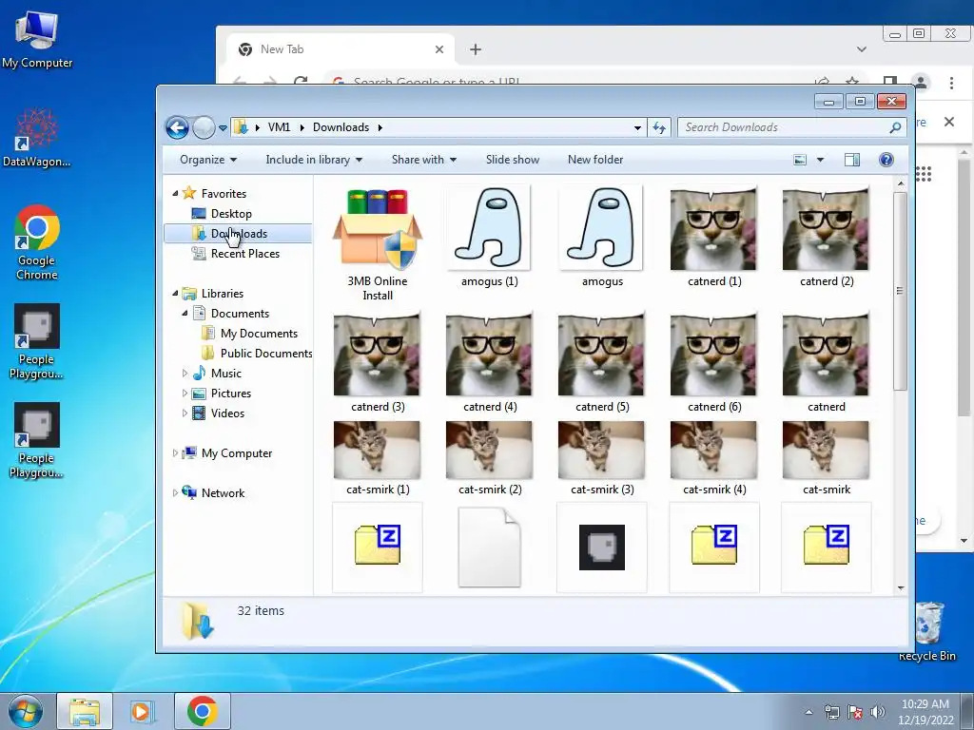Viewport: 974px width, 730px height.
Task: Select the catnerd (5) image
Action: (602, 362)
